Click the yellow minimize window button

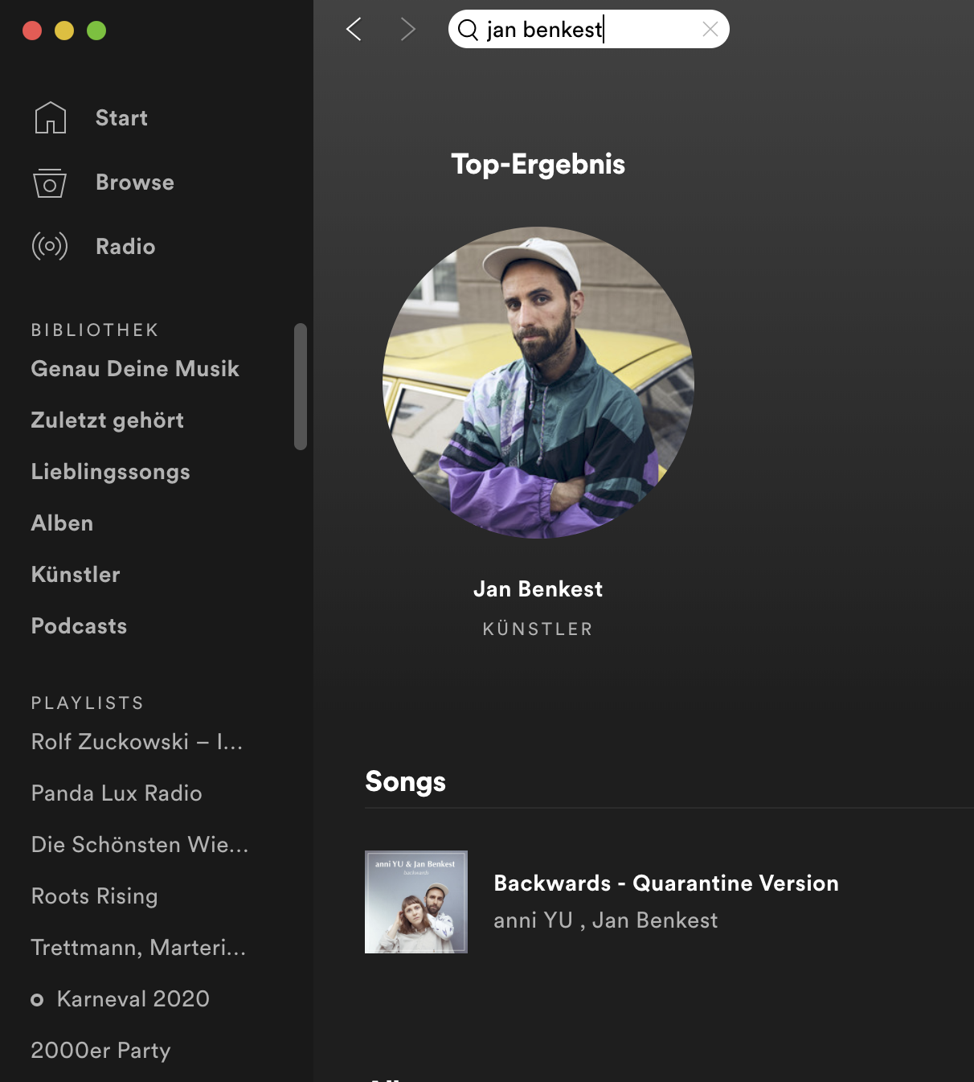pyautogui.click(x=64, y=31)
